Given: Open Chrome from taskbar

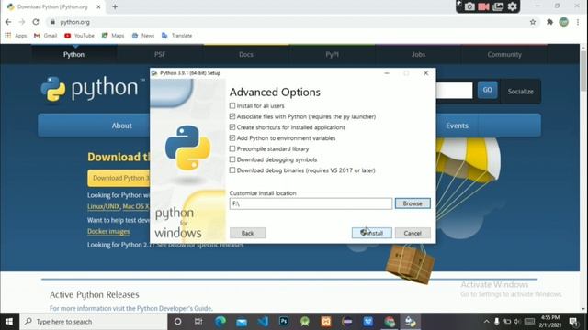Looking at the screenshot, I should pos(390,322).
